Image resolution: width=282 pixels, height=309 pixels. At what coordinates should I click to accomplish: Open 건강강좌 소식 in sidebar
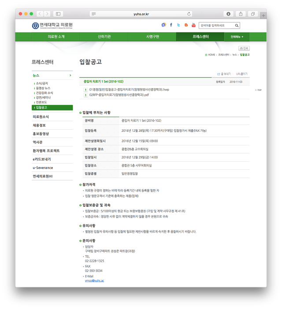[x=45, y=93]
